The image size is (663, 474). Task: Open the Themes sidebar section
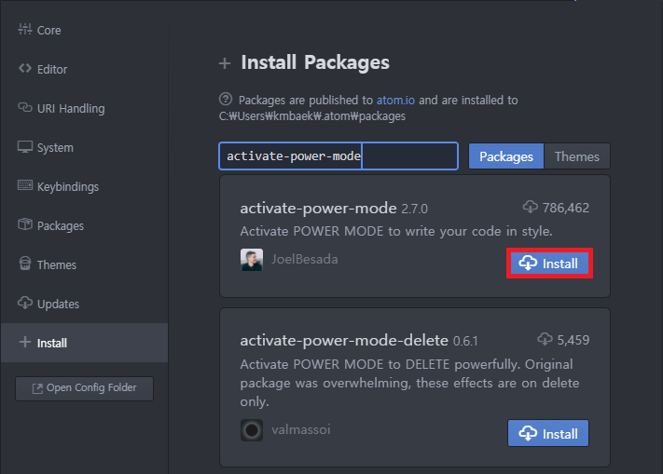tap(85, 264)
